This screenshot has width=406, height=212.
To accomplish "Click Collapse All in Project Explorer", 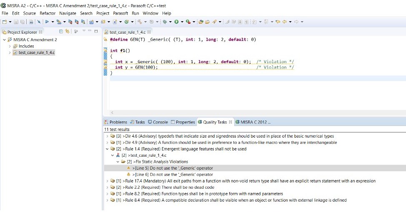I will pyautogui.click(x=61, y=32).
